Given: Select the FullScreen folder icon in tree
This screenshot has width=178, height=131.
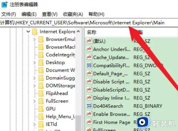Looking at the screenshot, I should point(41,101).
